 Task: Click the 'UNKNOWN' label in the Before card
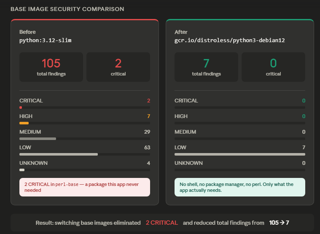point(33,163)
